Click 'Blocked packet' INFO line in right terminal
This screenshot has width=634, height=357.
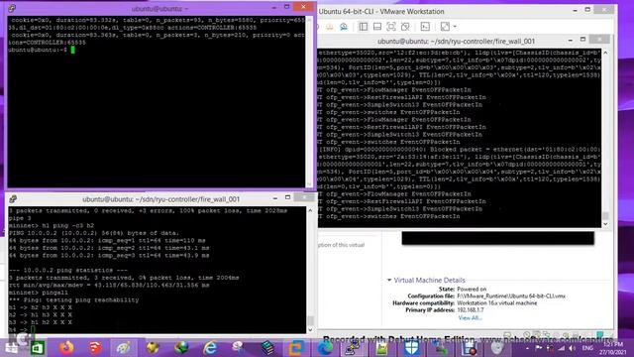point(460,150)
